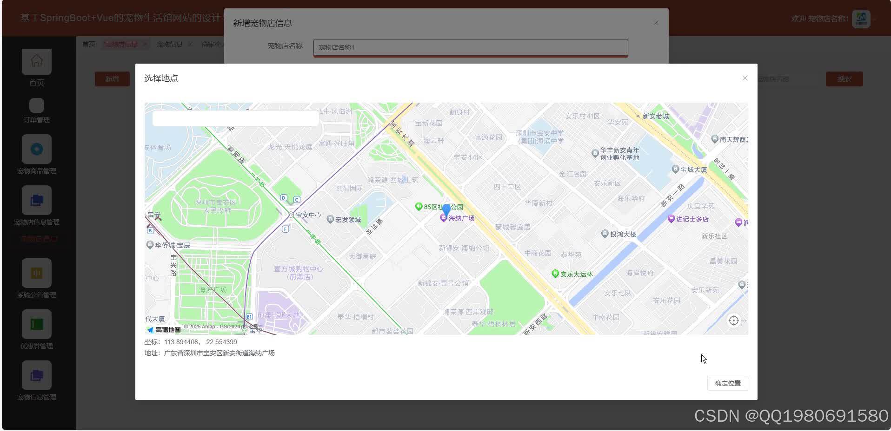
Task: Select the 进记士多店 shop icon
Action: coord(671,219)
